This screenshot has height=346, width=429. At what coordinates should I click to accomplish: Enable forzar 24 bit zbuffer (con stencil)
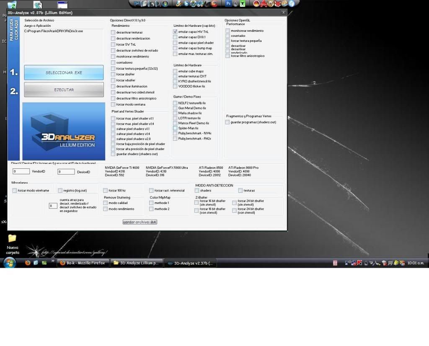coord(235,211)
